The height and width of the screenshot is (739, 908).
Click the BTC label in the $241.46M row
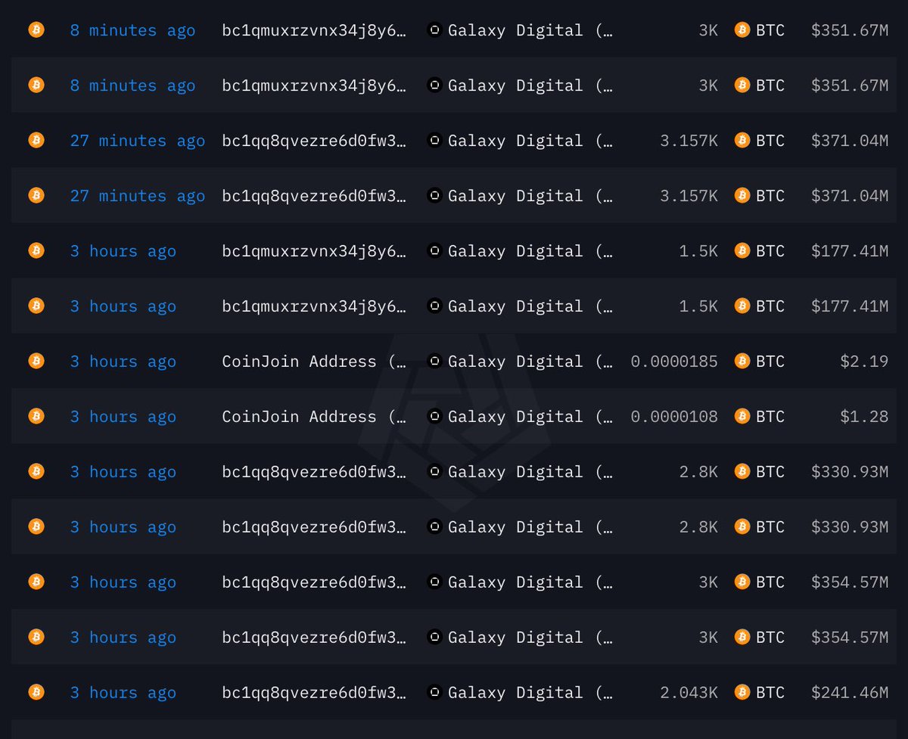[x=770, y=693]
